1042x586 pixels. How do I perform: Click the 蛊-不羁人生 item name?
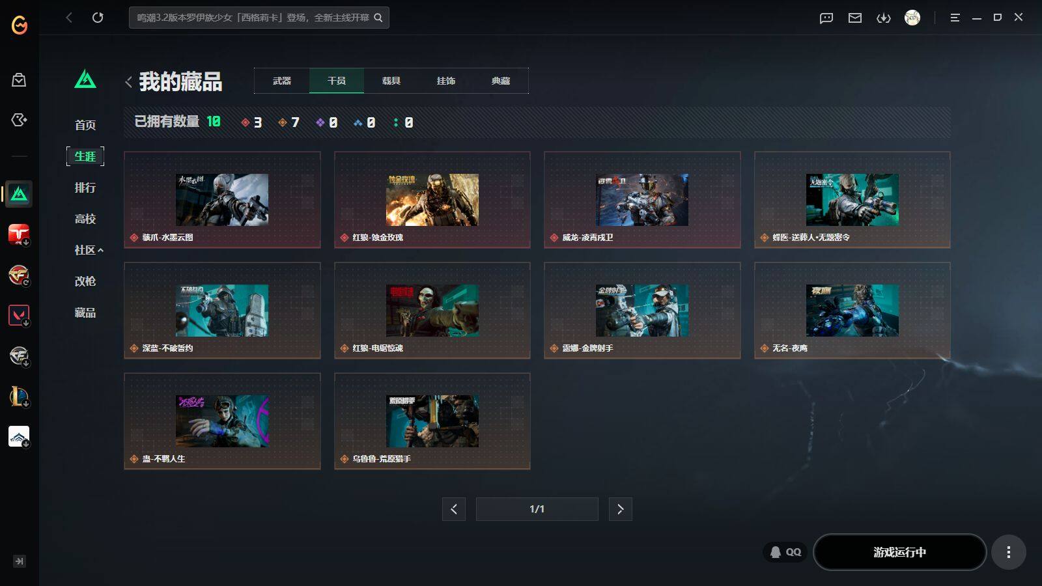click(x=163, y=459)
